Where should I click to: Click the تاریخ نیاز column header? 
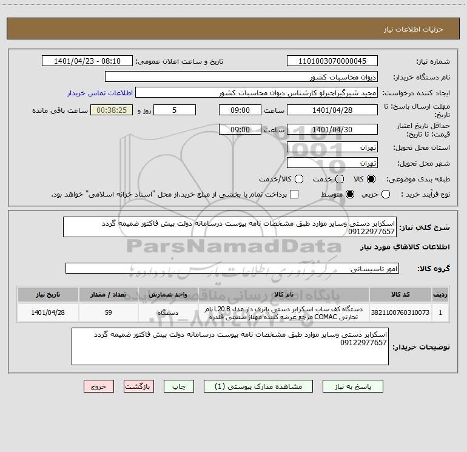[x=48, y=294]
